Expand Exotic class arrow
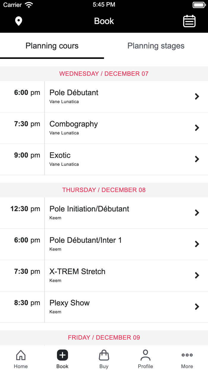The height and width of the screenshot is (370, 208). click(197, 159)
